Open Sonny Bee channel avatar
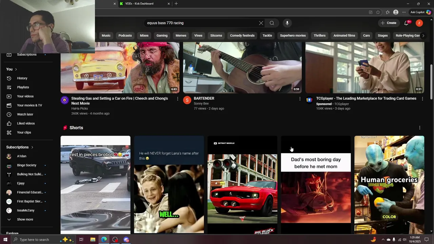The width and height of the screenshot is (434, 244). point(187,100)
